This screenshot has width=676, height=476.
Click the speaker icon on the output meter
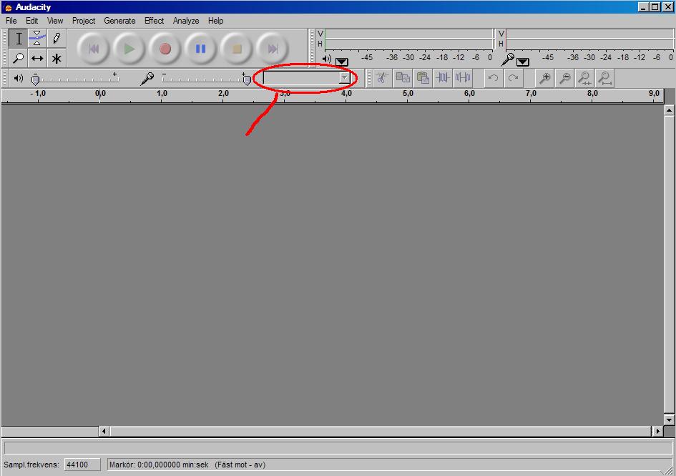point(327,59)
